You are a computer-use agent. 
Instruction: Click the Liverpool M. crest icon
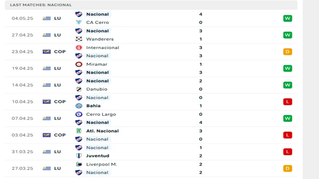pyautogui.click(x=79, y=164)
